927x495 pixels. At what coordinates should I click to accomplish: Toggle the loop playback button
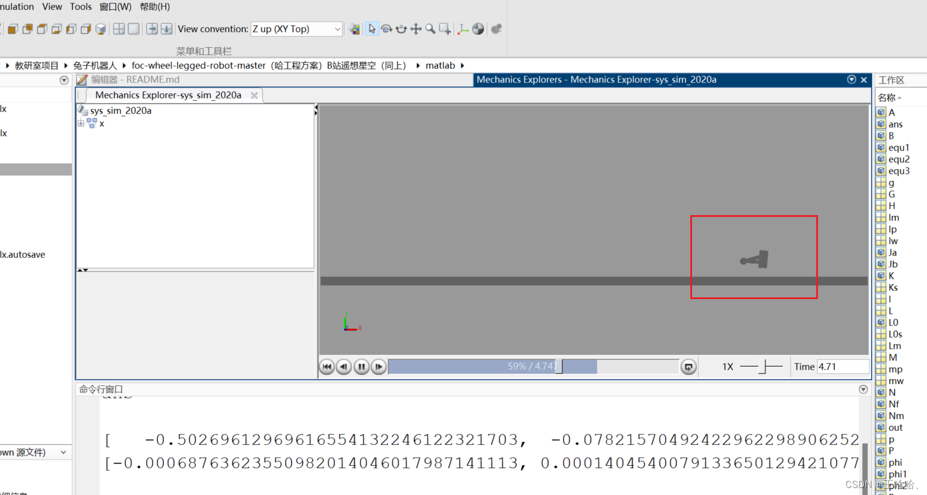tap(689, 367)
